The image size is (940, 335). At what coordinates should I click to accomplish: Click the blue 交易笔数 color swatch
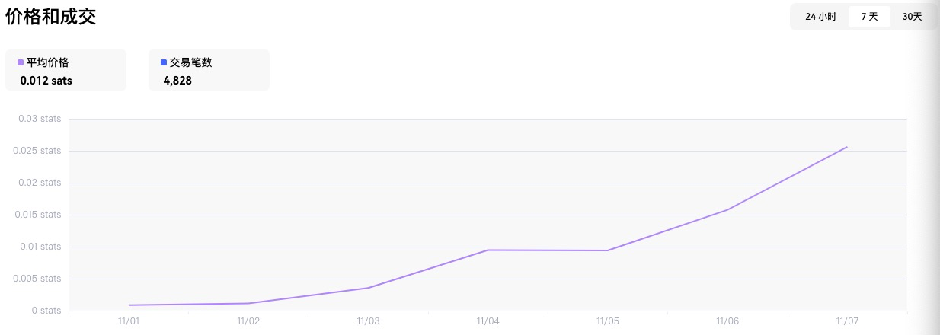[x=164, y=62]
